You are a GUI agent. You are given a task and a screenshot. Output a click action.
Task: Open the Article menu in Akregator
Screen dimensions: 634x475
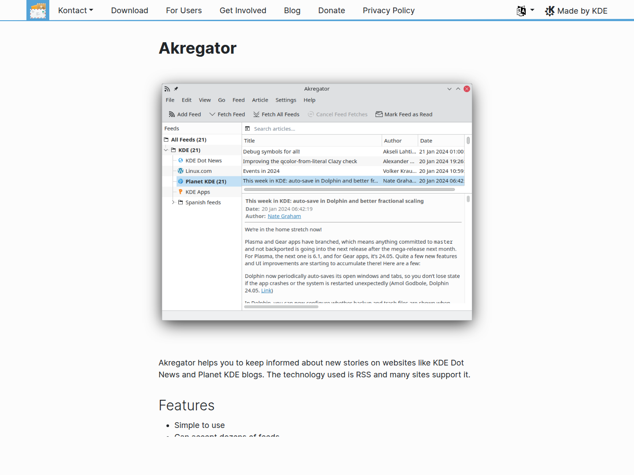click(x=260, y=100)
